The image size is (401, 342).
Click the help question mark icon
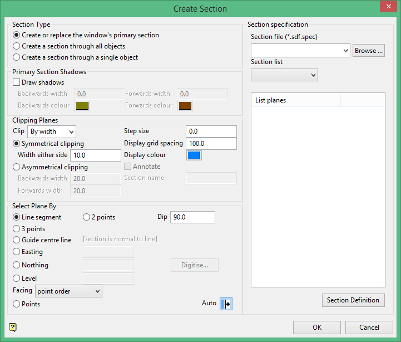pyautogui.click(x=13, y=327)
